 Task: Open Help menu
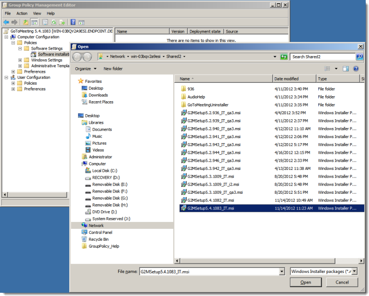(x=51, y=13)
